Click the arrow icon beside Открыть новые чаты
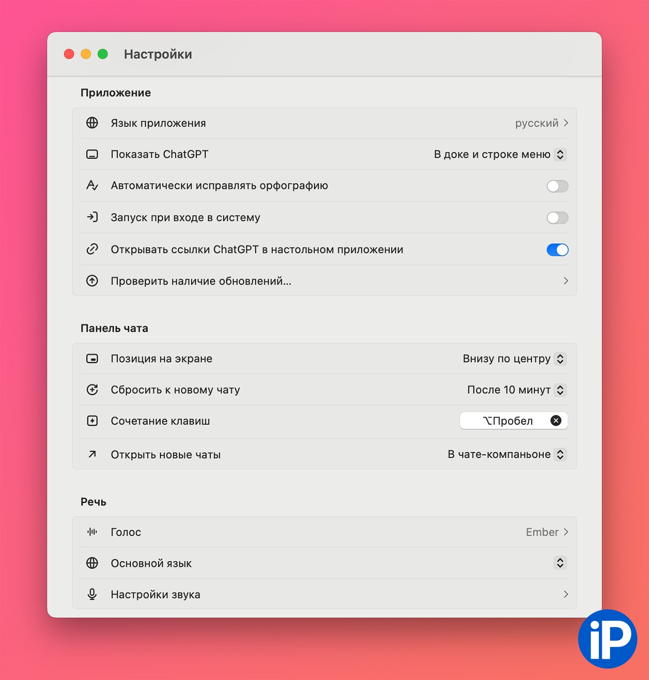The height and width of the screenshot is (680, 649). pos(92,454)
